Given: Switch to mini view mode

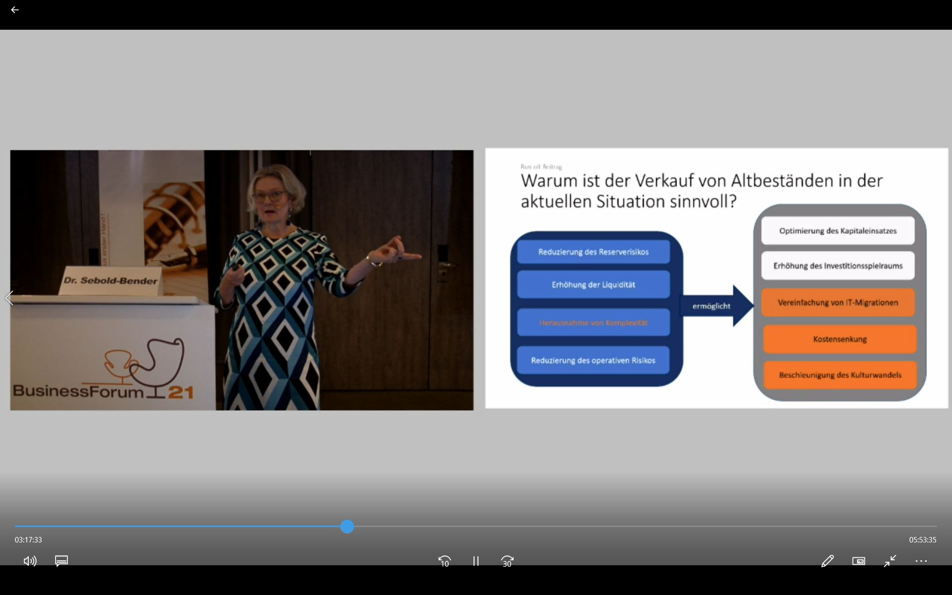Looking at the screenshot, I should click(858, 561).
